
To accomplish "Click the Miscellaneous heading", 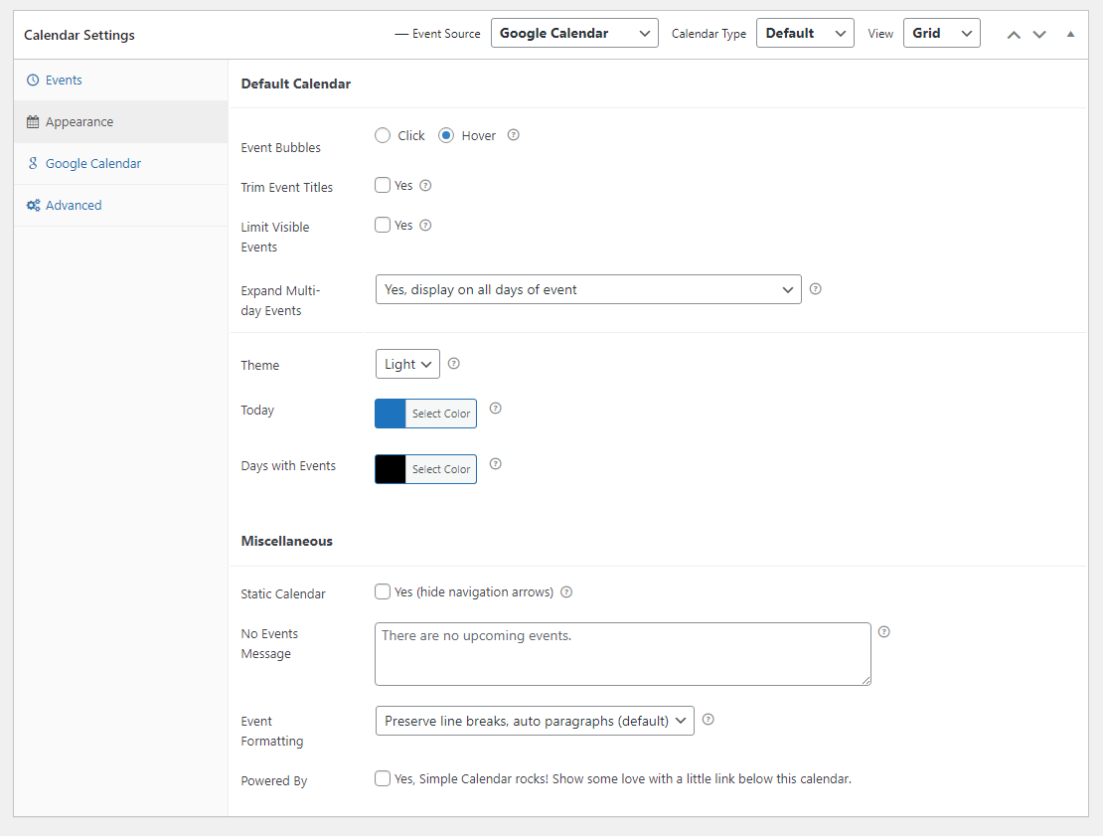I will pos(286,541).
